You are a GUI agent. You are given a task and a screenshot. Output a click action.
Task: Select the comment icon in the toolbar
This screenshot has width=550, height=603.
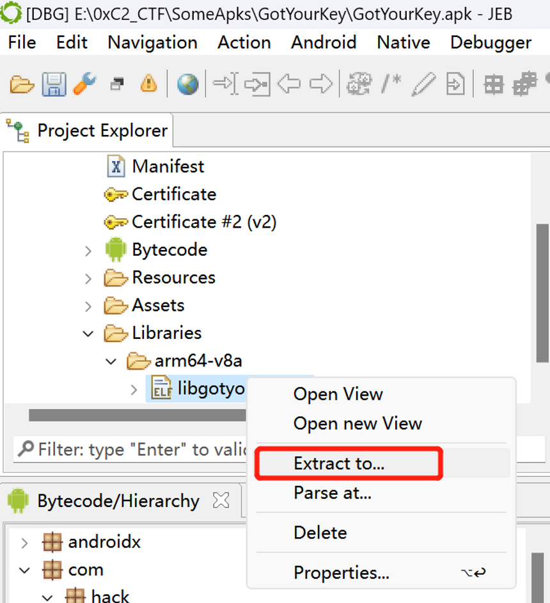click(x=391, y=83)
